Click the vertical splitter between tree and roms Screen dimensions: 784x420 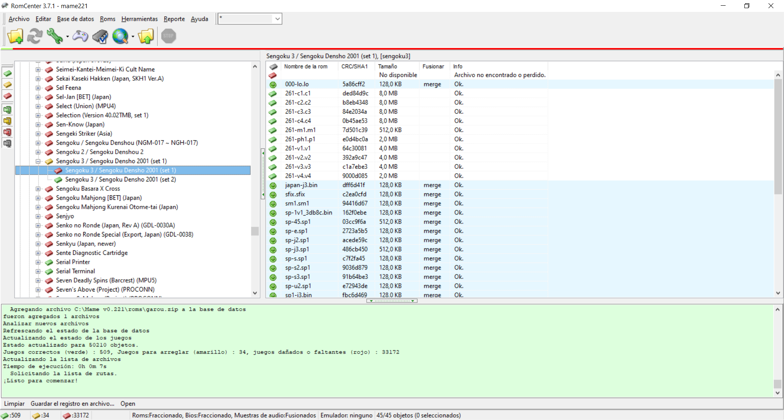click(263, 175)
